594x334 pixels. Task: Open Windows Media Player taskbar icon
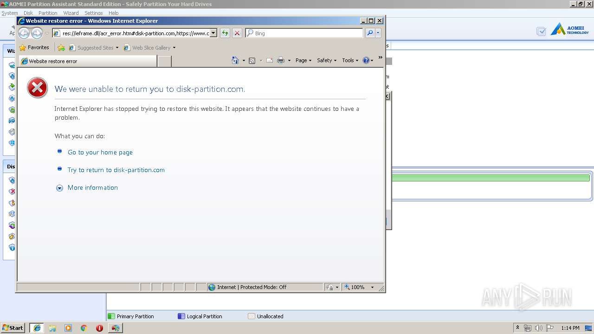[x=68, y=328]
